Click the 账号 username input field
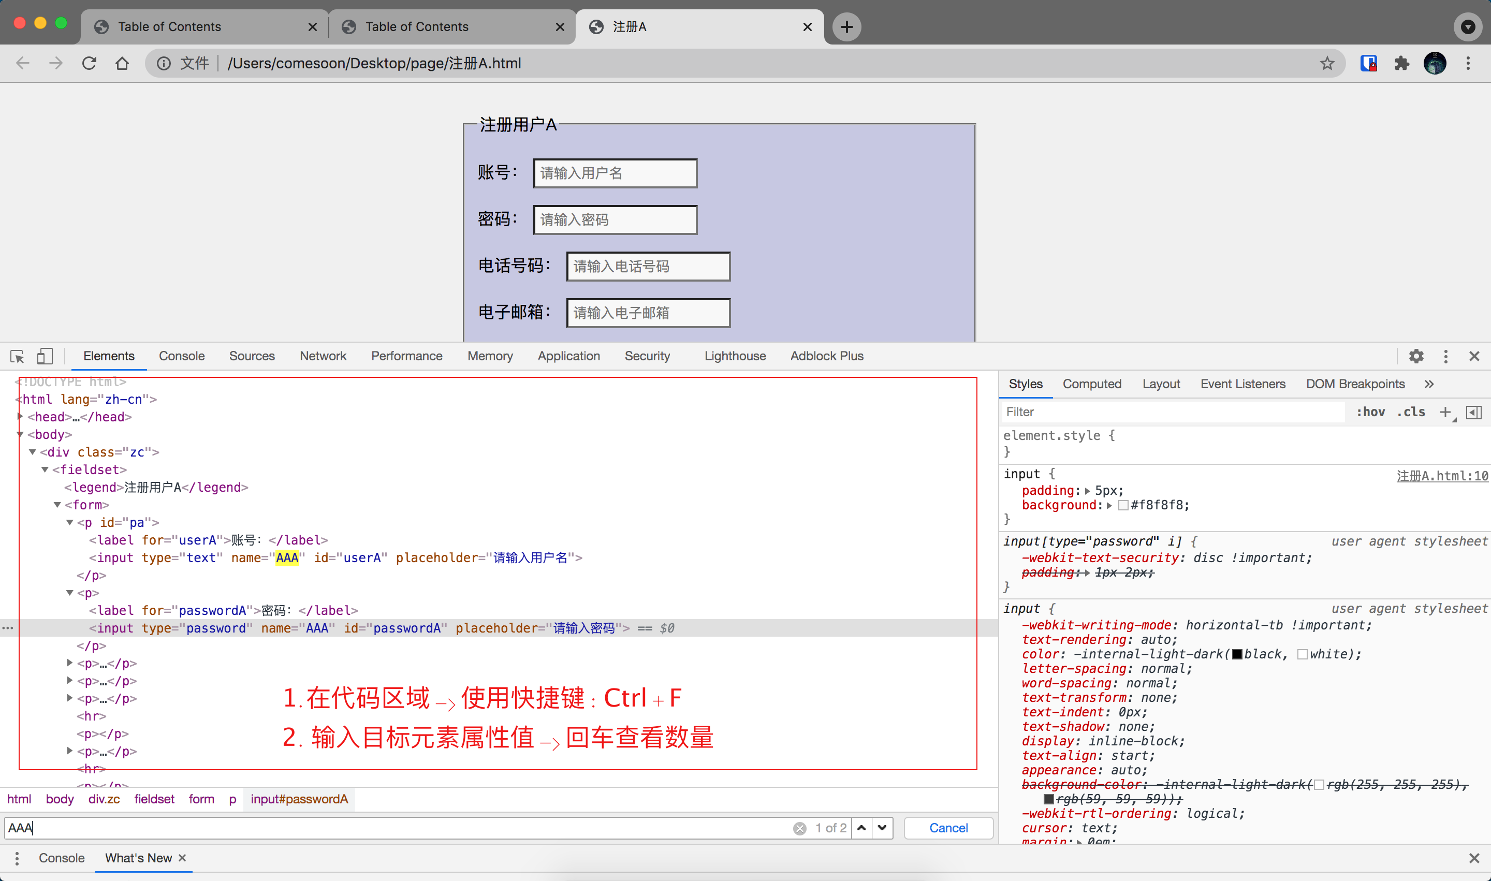 (615, 173)
